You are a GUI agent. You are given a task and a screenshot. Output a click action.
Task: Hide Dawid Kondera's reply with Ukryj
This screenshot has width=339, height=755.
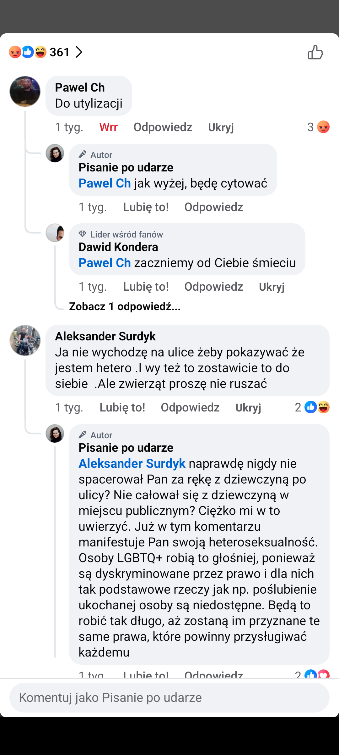(x=272, y=287)
